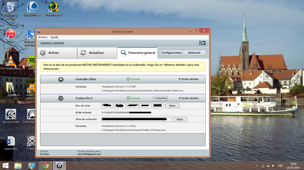Open File Explorer from the taskbar
This screenshot has width=304, height=170.
pyautogui.click(x=18, y=165)
